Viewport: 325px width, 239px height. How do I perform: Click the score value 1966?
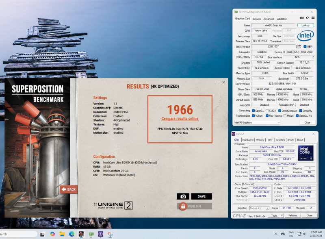pyautogui.click(x=180, y=110)
